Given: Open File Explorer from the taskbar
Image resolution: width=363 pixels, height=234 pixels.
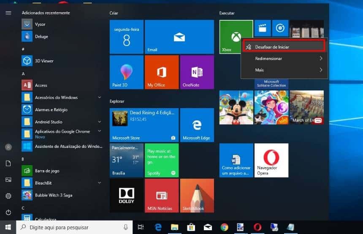Looking at the screenshot, I should click(175, 227).
